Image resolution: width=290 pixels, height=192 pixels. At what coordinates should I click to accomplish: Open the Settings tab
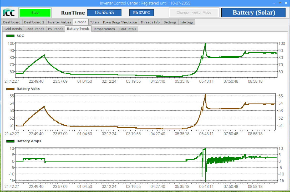tap(170, 22)
